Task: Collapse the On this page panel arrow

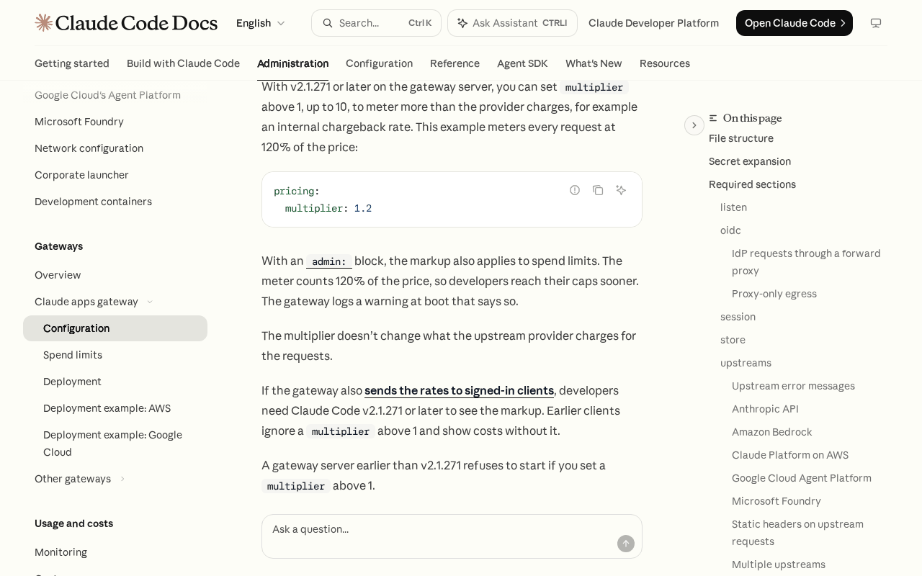Action: click(694, 125)
